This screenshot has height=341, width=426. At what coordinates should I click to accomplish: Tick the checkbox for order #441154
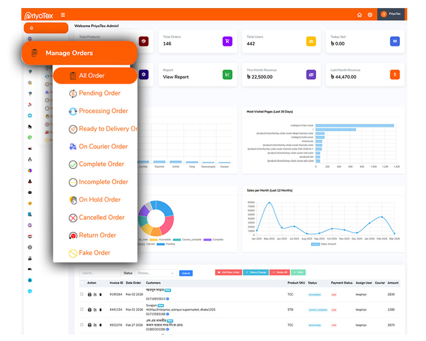pos(81,309)
